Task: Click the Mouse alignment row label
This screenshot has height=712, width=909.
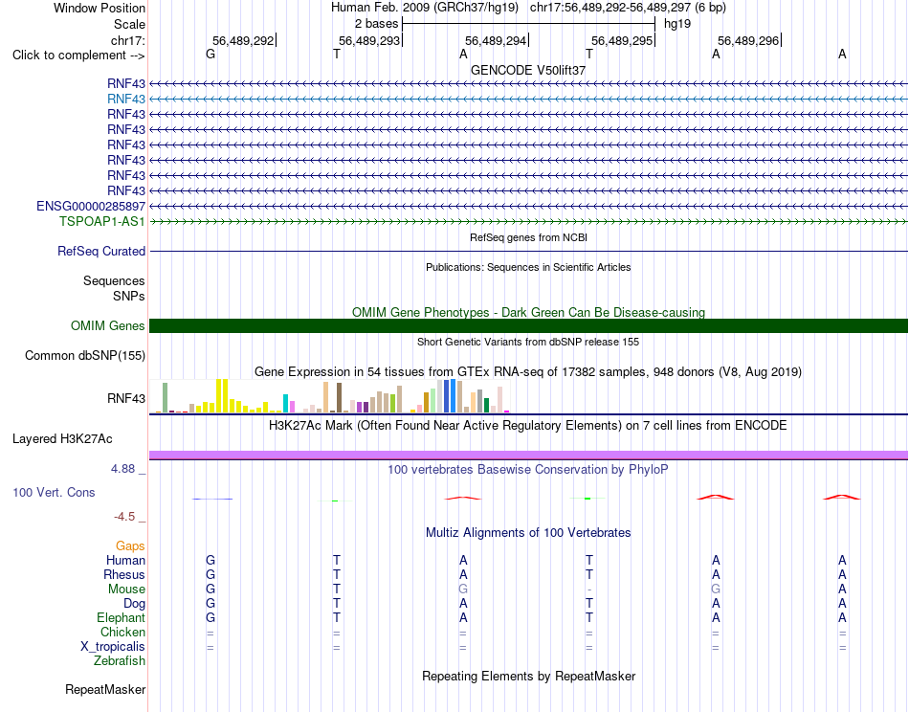Action: coord(126,590)
